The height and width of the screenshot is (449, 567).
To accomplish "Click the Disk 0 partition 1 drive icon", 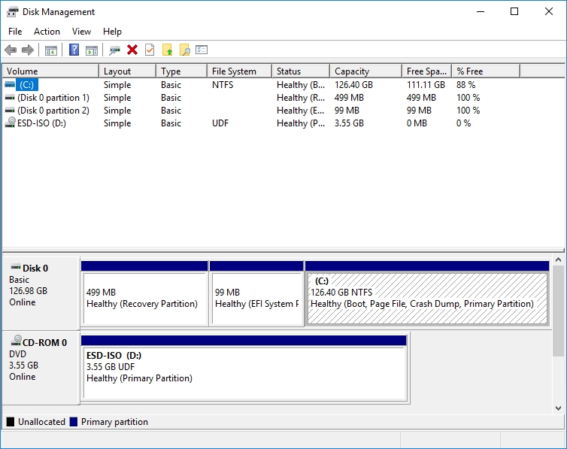I will 10,98.
